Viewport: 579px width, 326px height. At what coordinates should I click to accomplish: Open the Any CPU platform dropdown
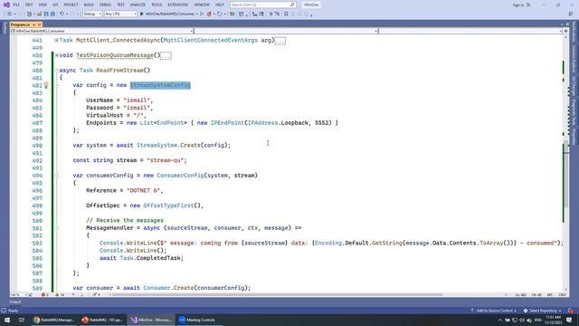[x=120, y=14]
